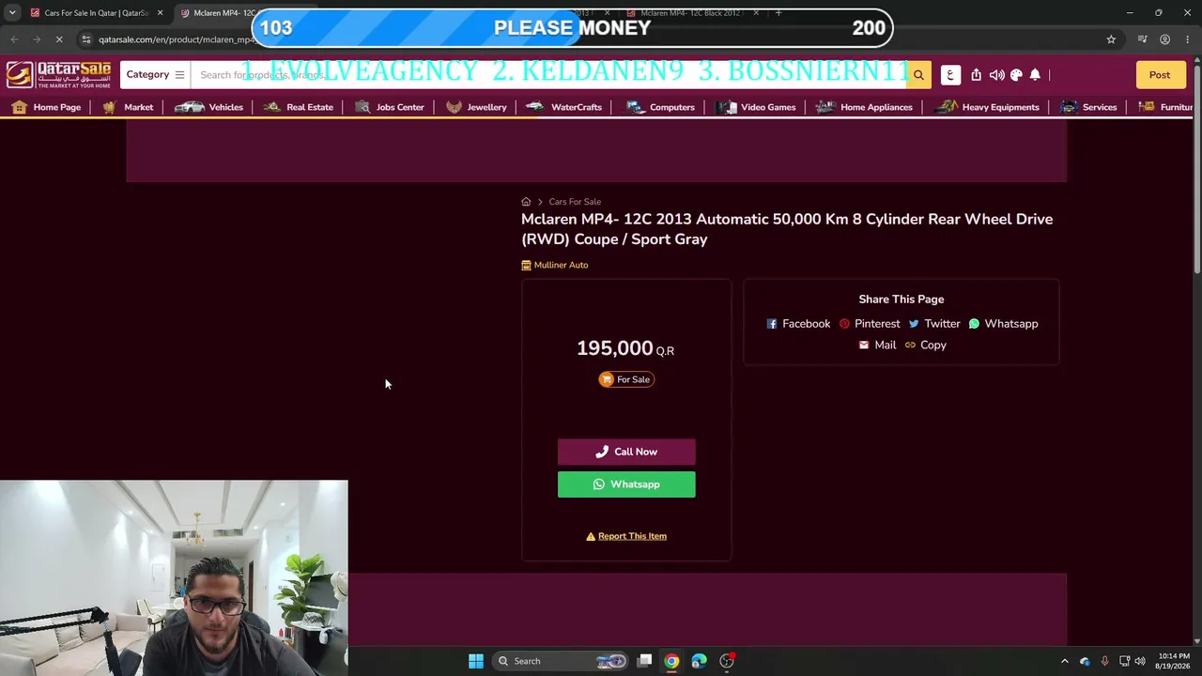The width and height of the screenshot is (1202, 676).
Task: Bookmark this page with the star icon
Action: [x=1111, y=39]
